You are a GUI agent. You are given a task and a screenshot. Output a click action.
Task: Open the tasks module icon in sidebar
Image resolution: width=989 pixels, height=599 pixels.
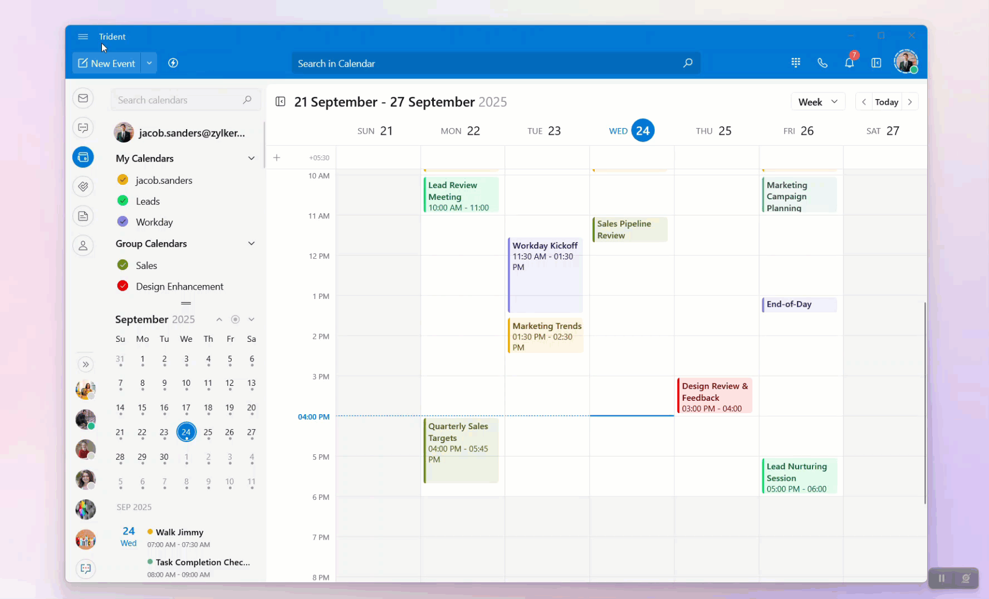pyautogui.click(x=83, y=186)
